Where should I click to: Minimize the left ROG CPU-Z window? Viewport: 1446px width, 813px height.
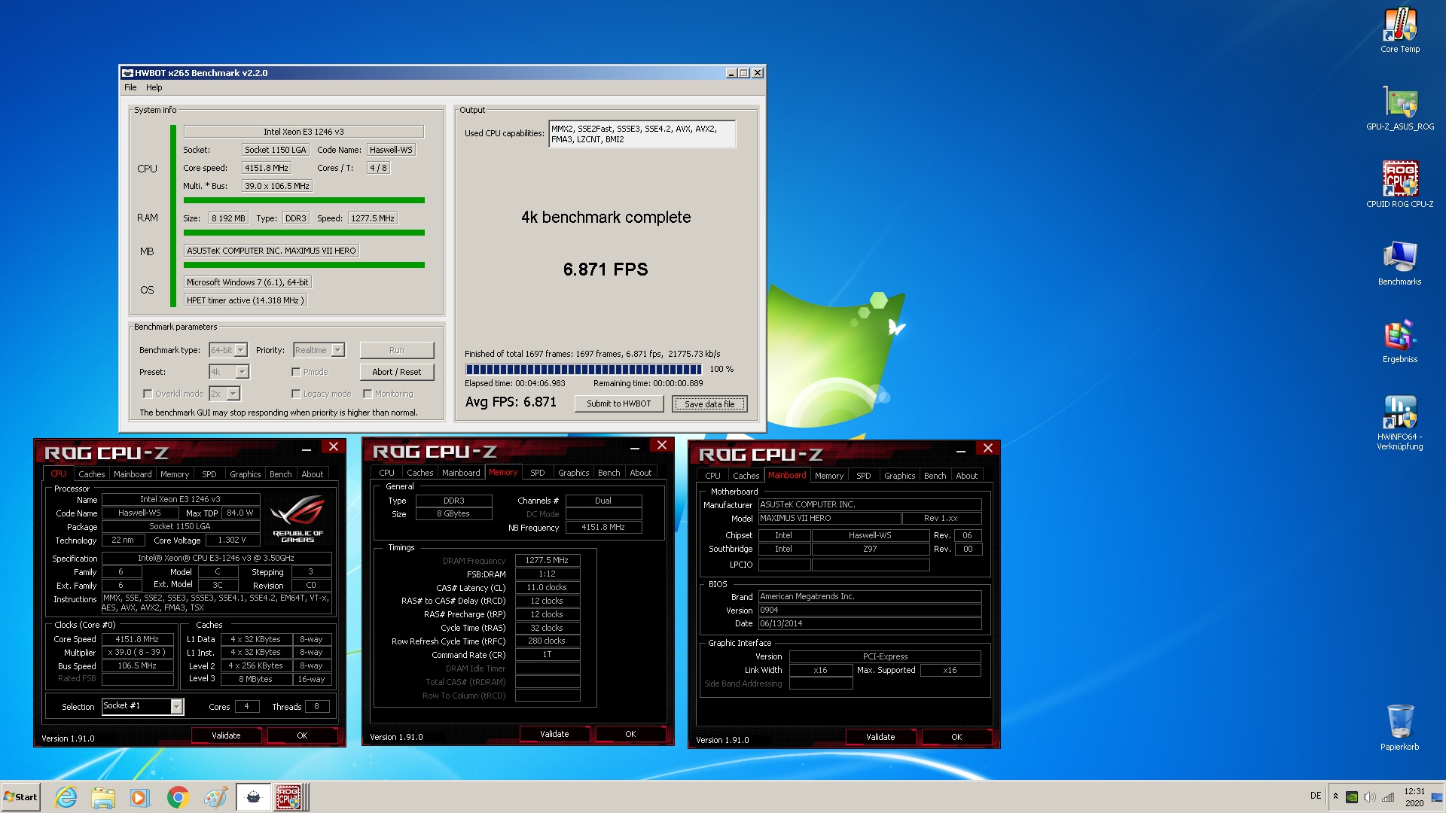point(307,448)
